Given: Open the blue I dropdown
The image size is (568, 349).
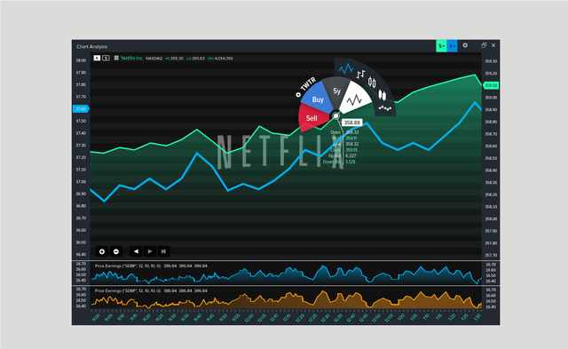Looking at the screenshot, I should (x=452, y=46).
